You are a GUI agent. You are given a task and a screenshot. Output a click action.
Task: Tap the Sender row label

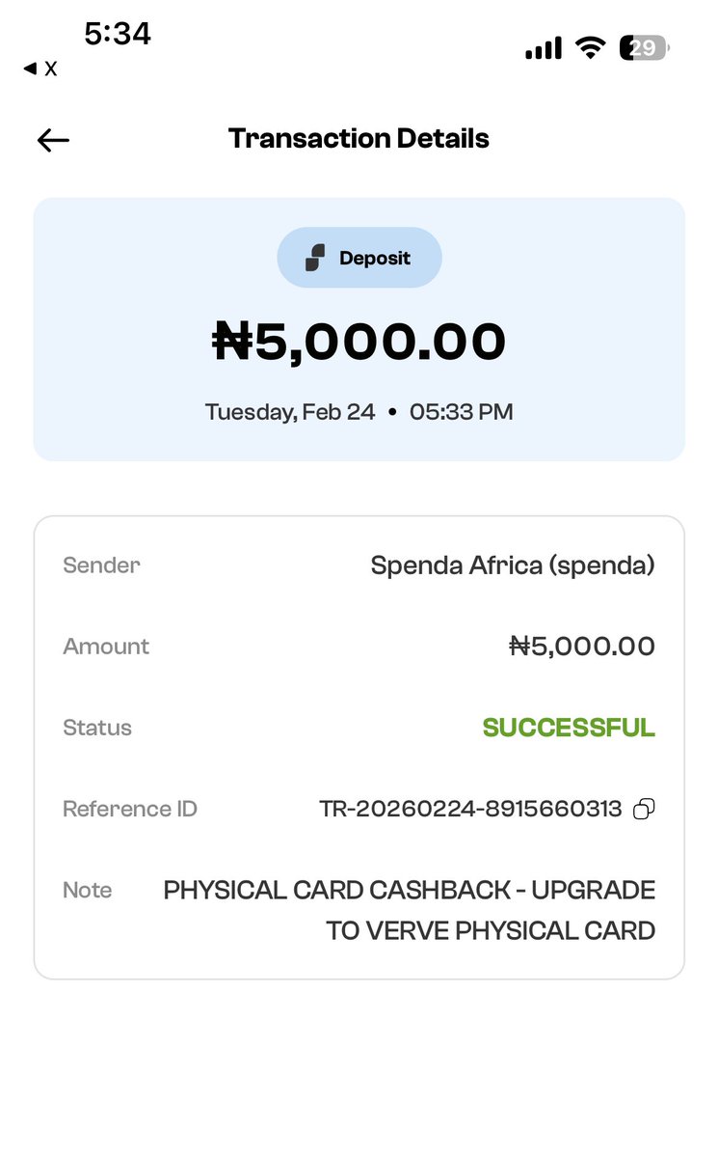coord(101,565)
